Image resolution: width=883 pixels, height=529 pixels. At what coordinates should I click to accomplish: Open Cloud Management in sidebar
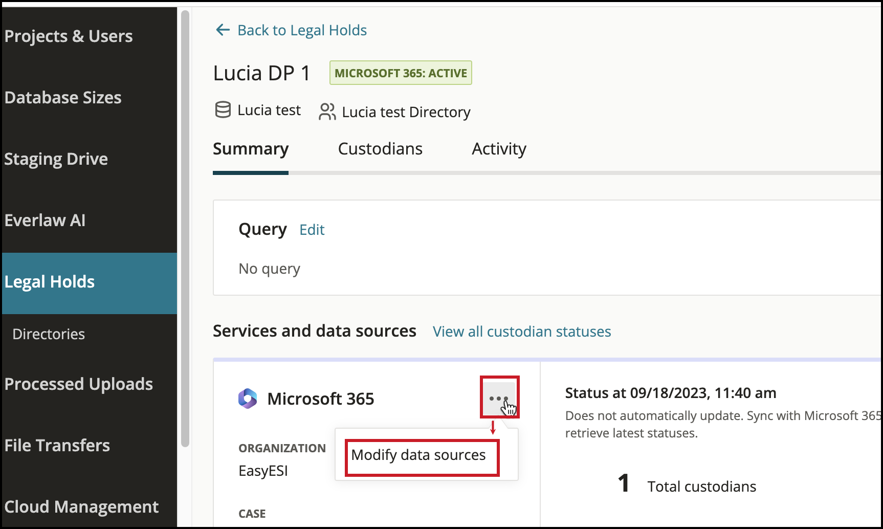90,506
